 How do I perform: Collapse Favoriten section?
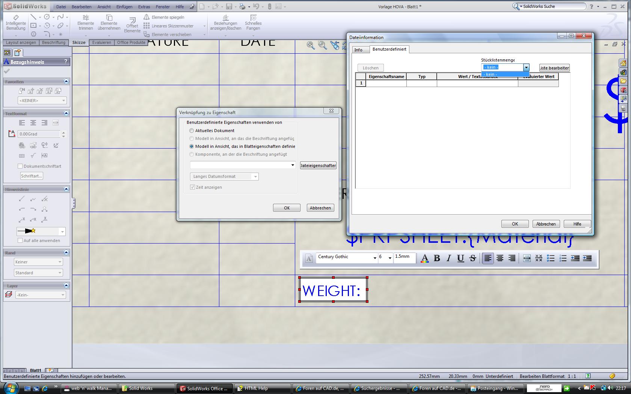(x=66, y=81)
